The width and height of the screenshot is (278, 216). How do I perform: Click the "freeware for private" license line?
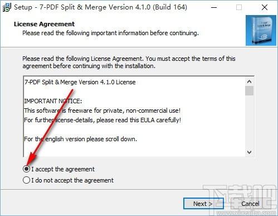[x=103, y=111]
